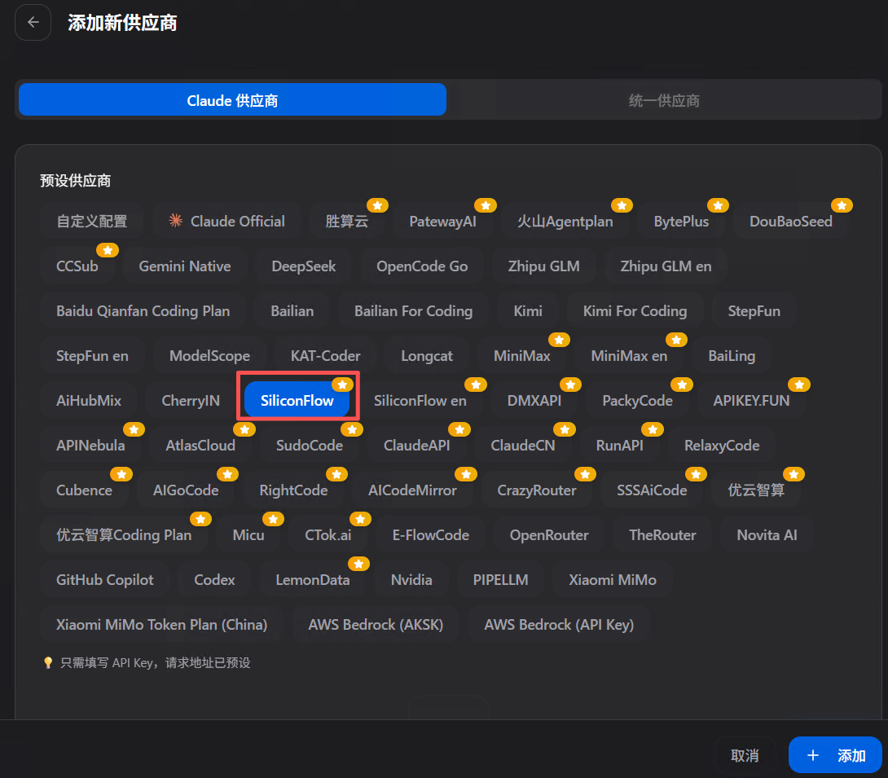Screen dimensions: 888x778
Task: Pick the Zhipu GLM en provider
Action: [666, 266]
